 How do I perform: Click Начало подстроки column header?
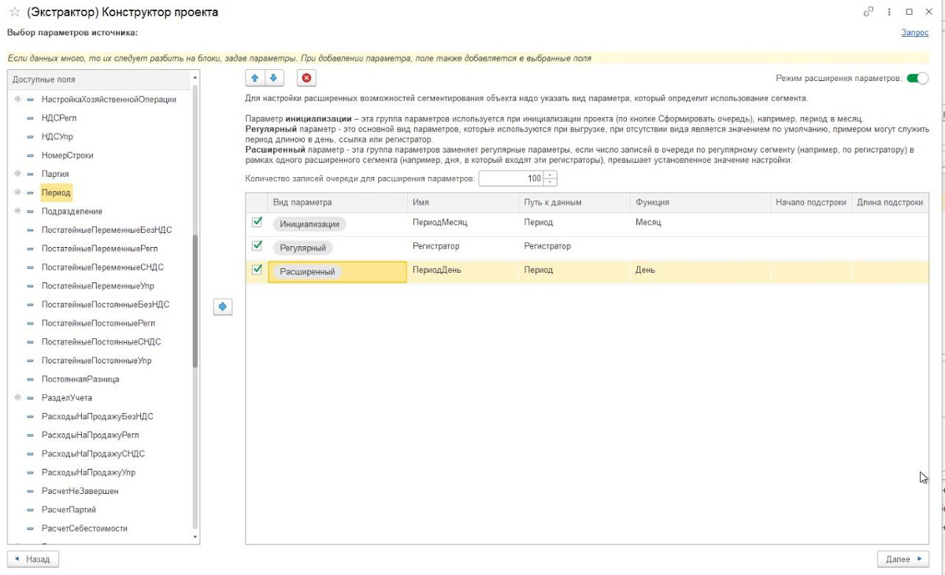click(x=811, y=202)
